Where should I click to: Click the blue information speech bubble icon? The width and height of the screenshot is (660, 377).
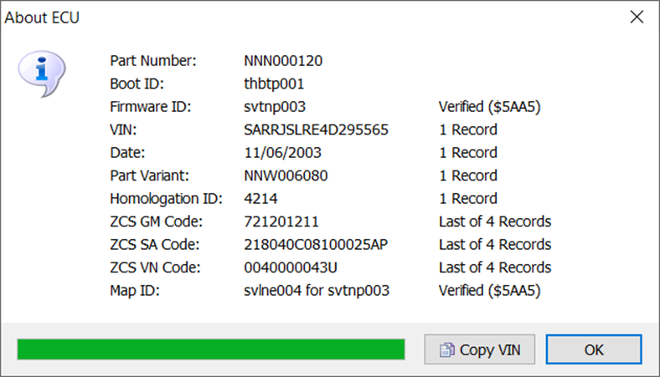click(x=41, y=74)
